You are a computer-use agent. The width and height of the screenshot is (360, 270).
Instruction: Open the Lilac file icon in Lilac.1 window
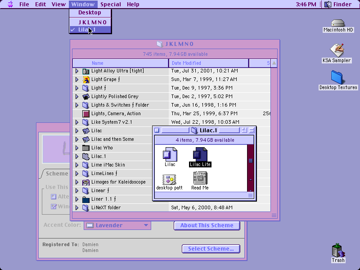[170, 154]
